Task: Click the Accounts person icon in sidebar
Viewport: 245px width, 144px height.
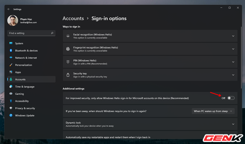Action: point(11,79)
